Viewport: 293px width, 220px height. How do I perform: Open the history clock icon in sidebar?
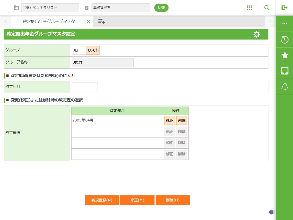(284, 40)
